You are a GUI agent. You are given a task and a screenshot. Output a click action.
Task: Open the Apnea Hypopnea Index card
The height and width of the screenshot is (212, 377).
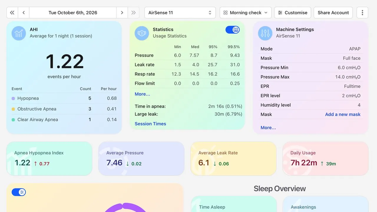[x=49, y=159]
